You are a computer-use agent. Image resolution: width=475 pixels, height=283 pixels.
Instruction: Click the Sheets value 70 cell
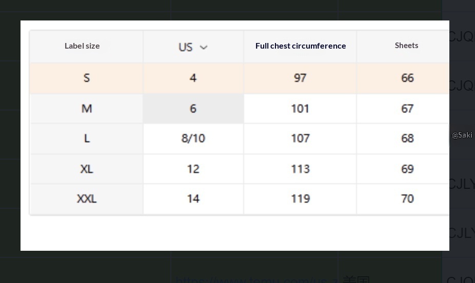[x=407, y=199]
